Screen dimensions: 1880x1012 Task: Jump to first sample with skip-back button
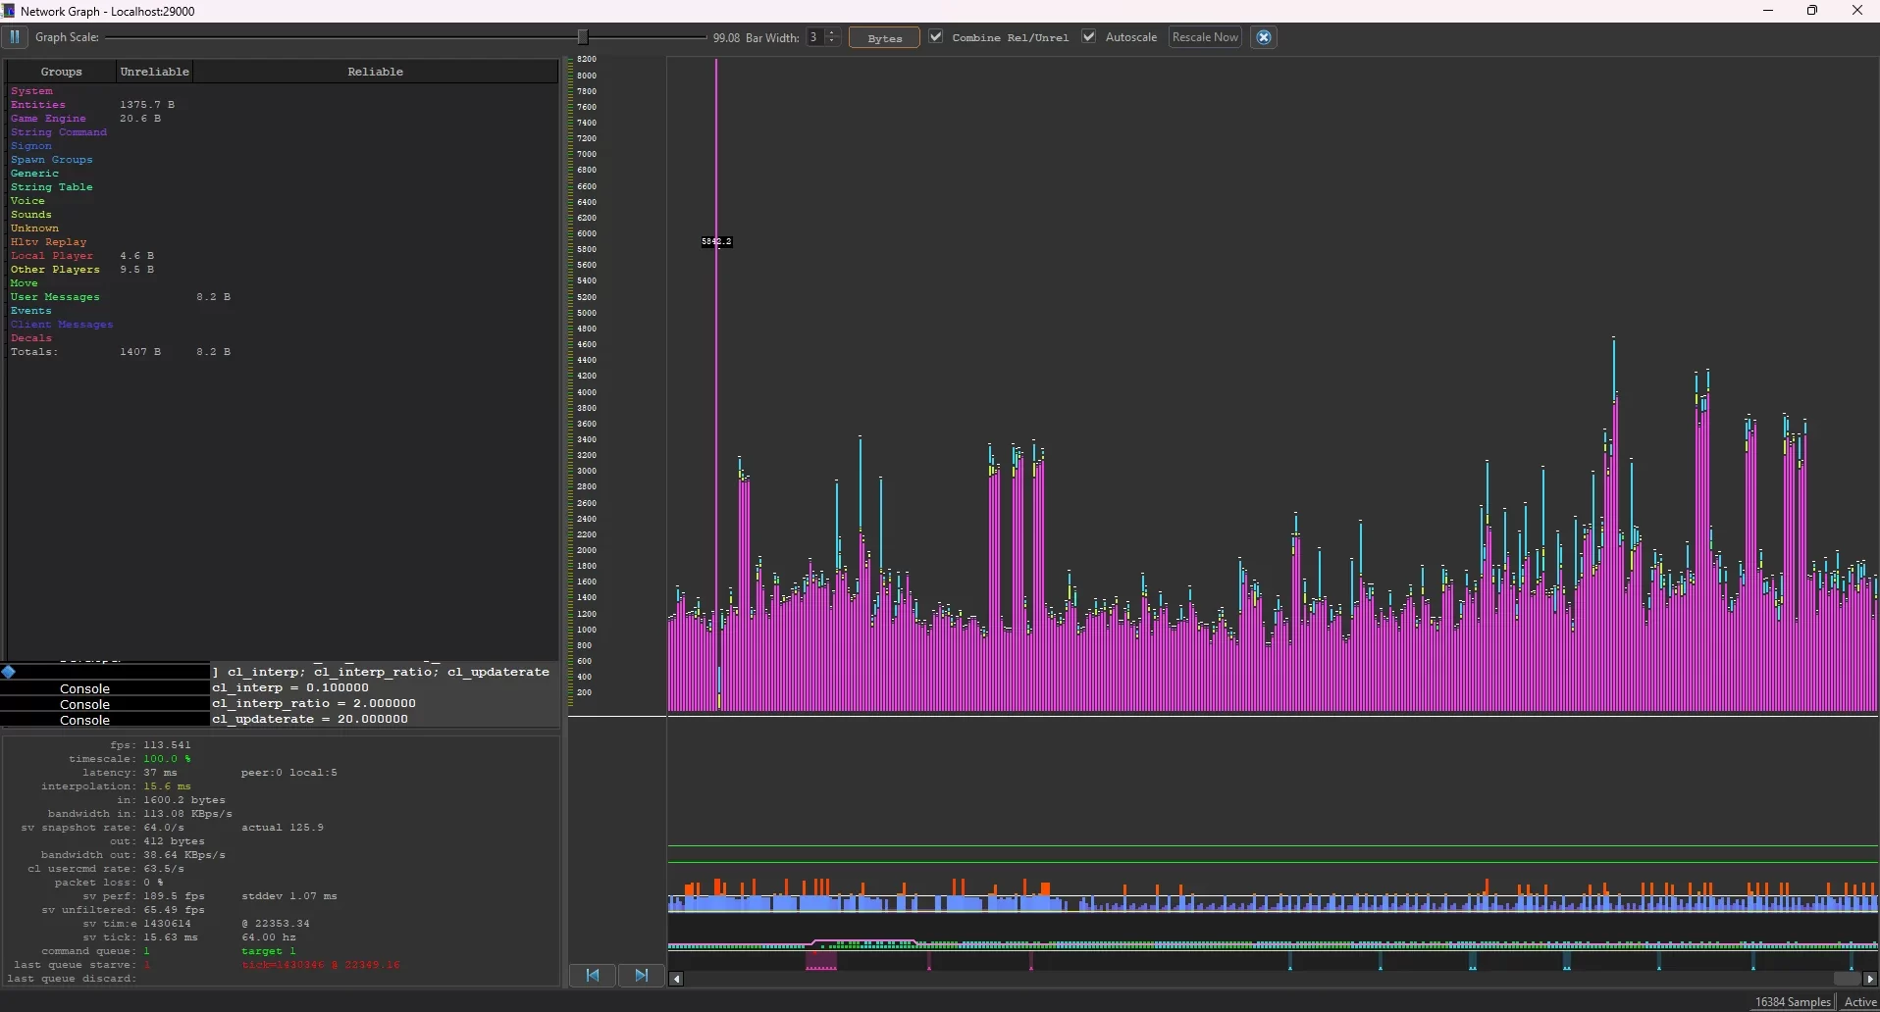click(593, 976)
